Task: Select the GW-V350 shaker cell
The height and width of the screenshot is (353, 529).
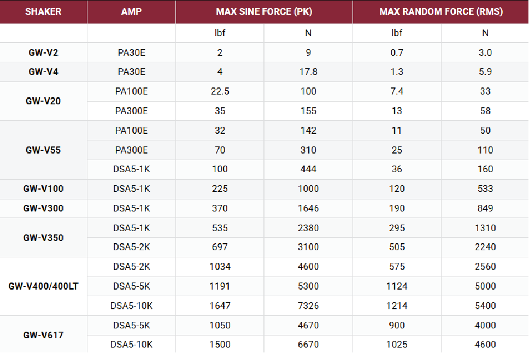Action: click(x=43, y=237)
